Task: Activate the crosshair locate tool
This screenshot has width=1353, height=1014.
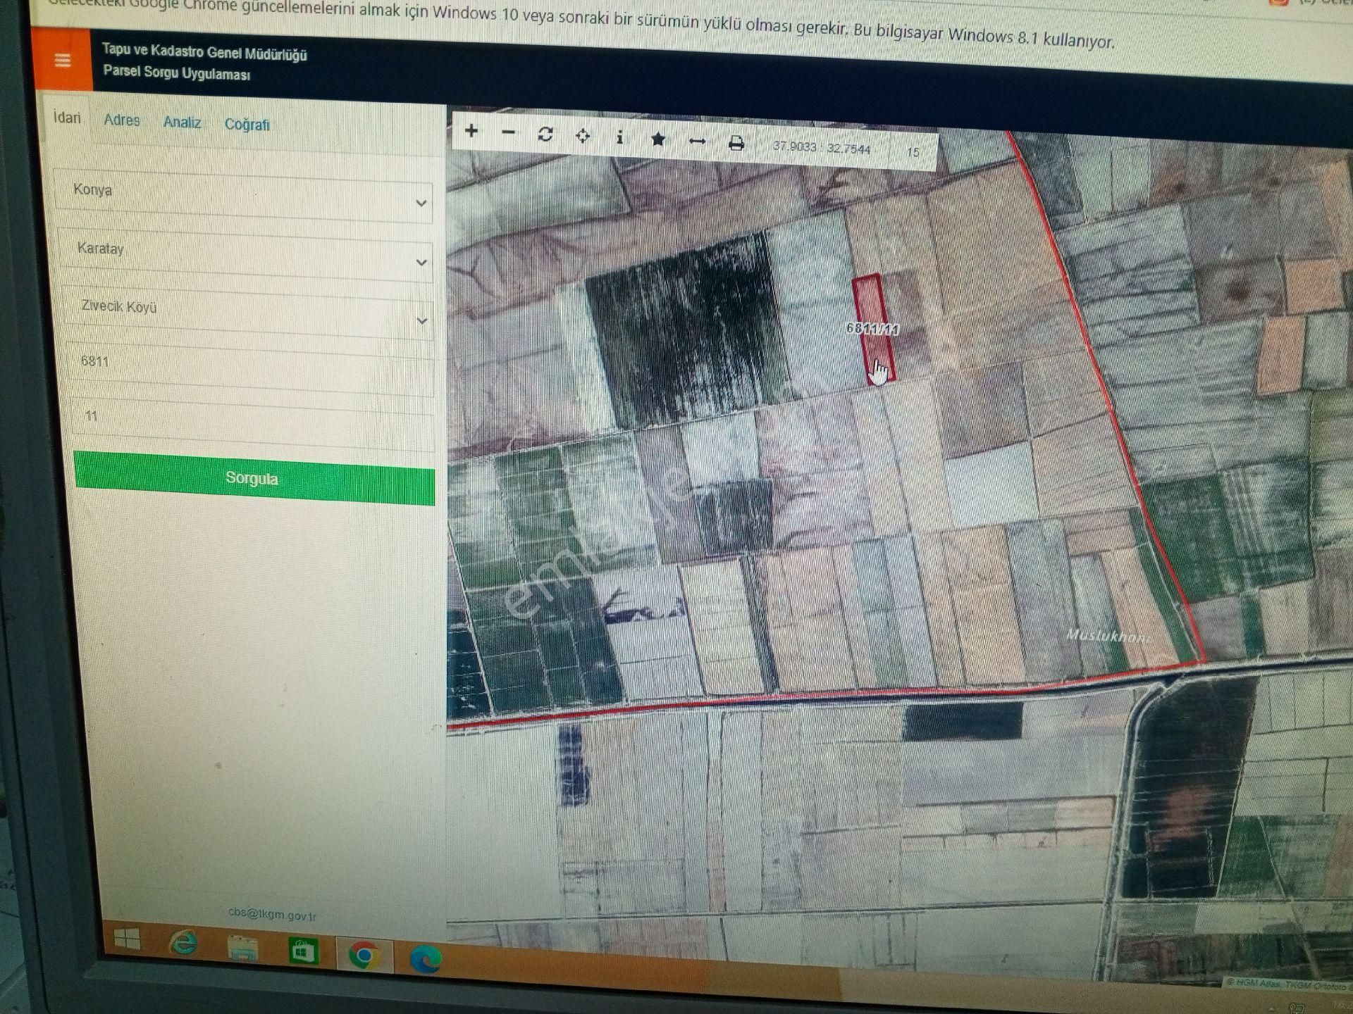Action: [583, 136]
